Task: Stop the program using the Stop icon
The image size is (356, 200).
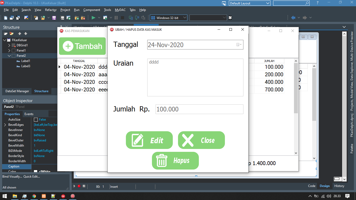Action: point(122,18)
